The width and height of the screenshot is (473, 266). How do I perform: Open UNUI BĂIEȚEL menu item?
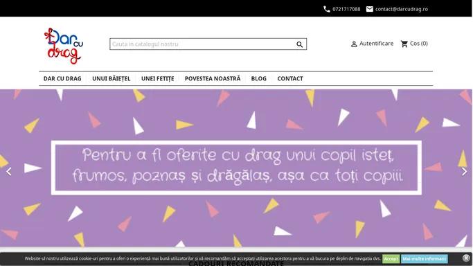pos(111,79)
